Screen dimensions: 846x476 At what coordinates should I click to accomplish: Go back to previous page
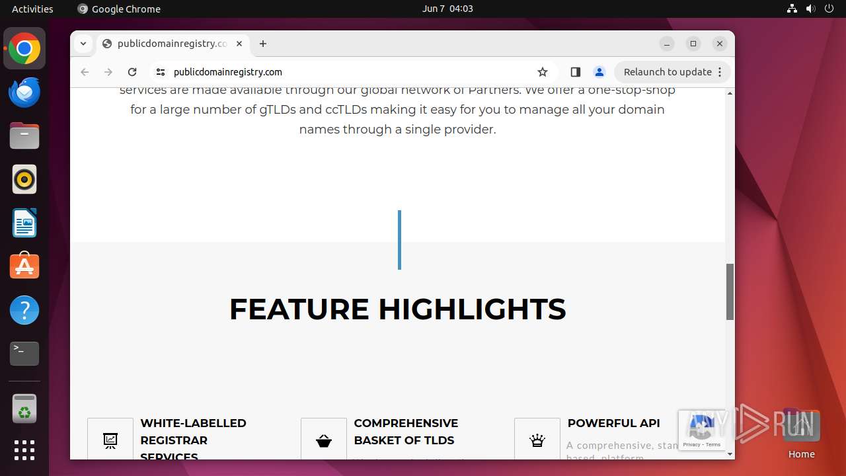point(85,72)
